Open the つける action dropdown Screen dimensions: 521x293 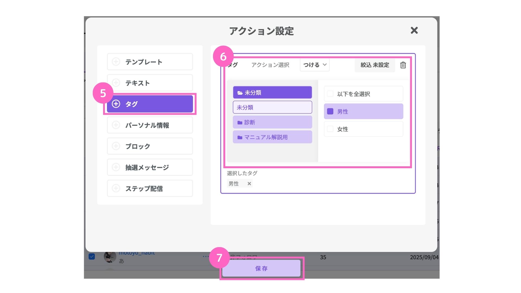314,65
